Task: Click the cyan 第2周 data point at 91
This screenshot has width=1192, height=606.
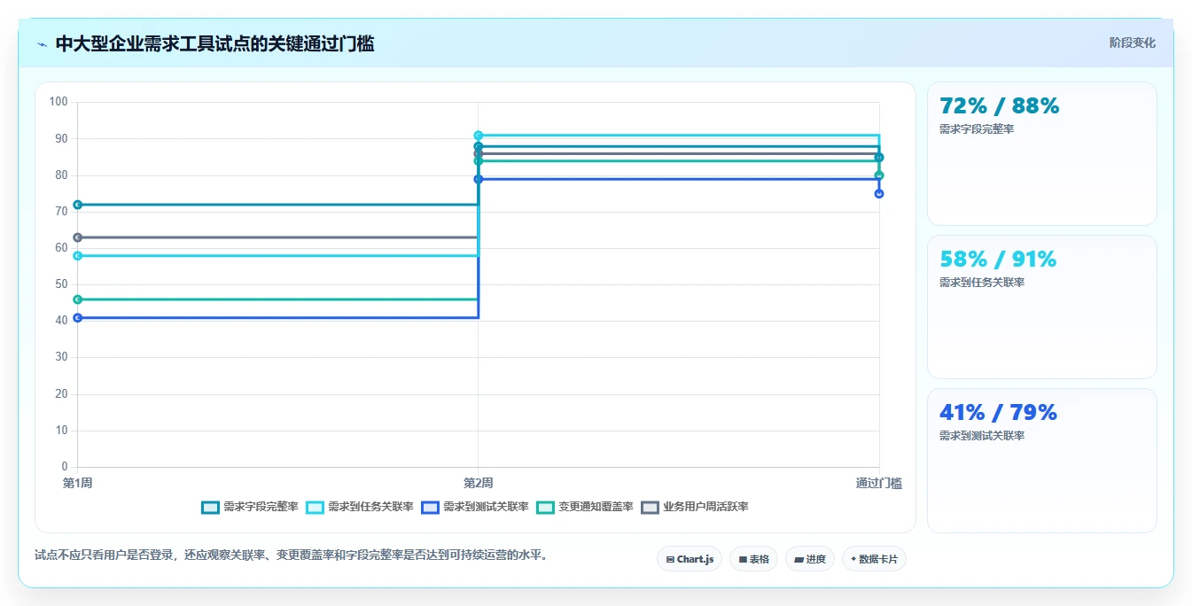Action: 479,136
